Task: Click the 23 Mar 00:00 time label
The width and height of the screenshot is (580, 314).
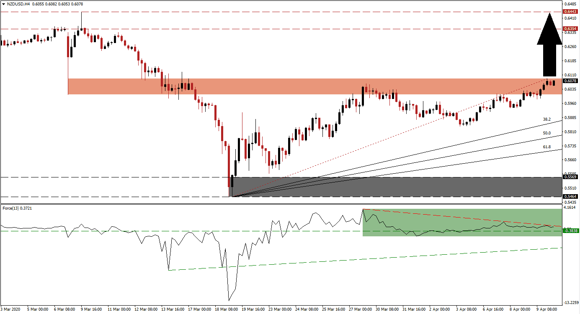Action: click(280, 309)
